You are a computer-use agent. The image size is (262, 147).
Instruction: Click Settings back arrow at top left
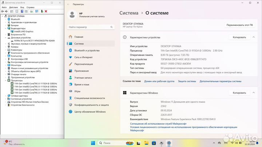[x=68, y=4]
